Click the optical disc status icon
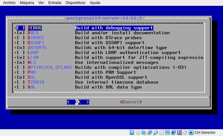This screenshot has width=223, height=136. (x=138, y=133)
